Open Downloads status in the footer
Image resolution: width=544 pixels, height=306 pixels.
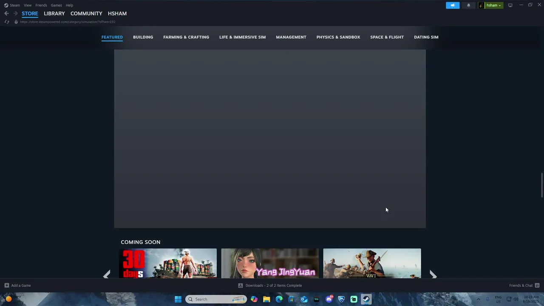[270, 286]
